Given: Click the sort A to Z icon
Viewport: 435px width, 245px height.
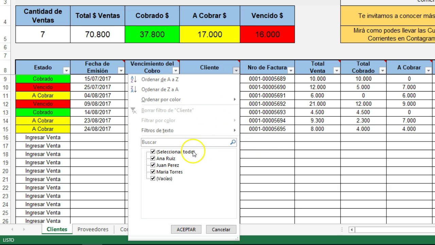Looking at the screenshot, I should 134,79.
